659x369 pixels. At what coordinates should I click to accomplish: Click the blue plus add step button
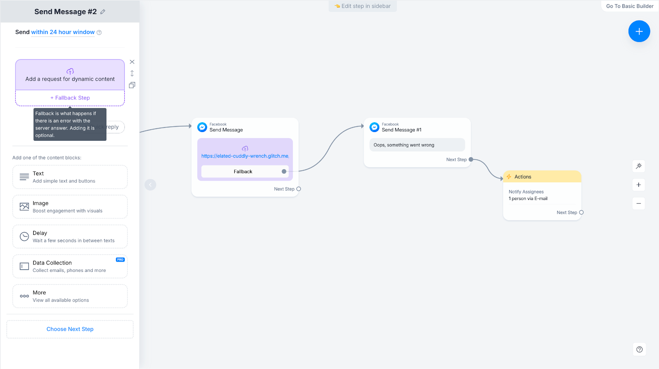pos(639,31)
